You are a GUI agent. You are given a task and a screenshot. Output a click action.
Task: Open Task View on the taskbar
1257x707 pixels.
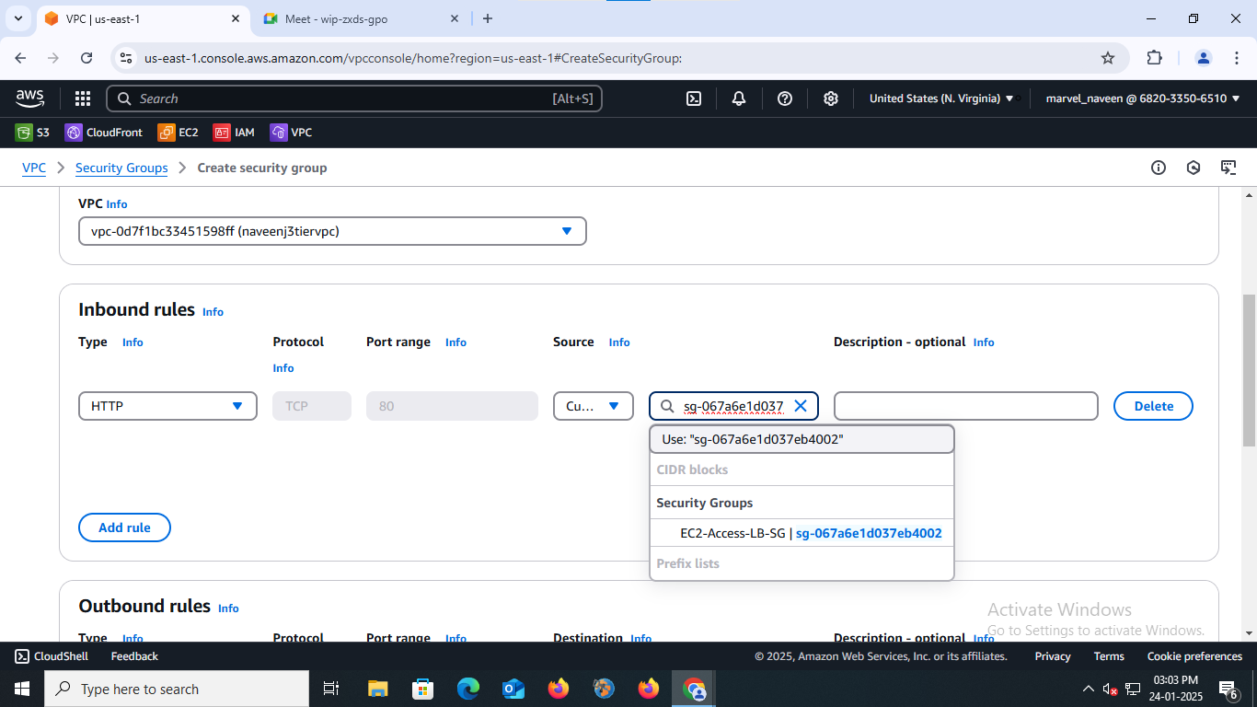pyautogui.click(x=331, y=689)
